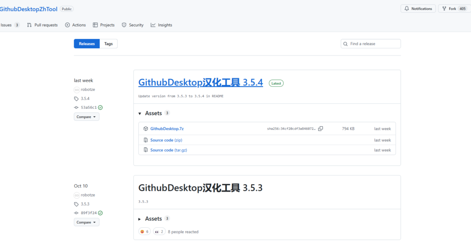Download Source code (tar.gz)
Image resolution: width=471 pixels, height=242 pixels.
tap(168, 150)
